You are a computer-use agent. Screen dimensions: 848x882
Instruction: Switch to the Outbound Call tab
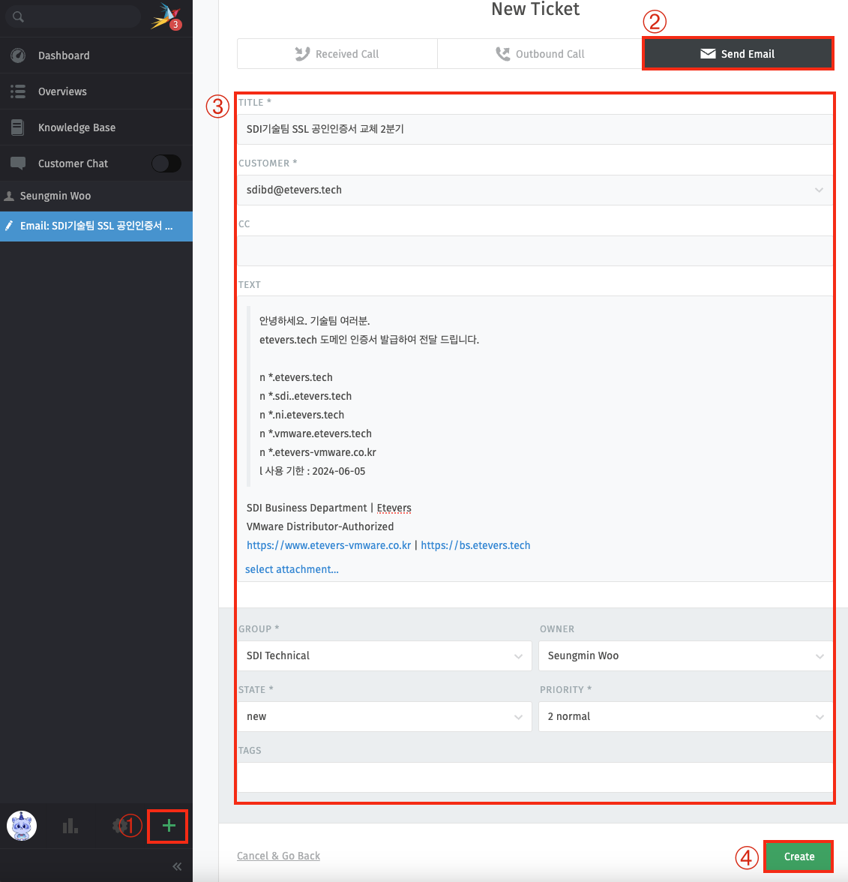tap(540, 54)
